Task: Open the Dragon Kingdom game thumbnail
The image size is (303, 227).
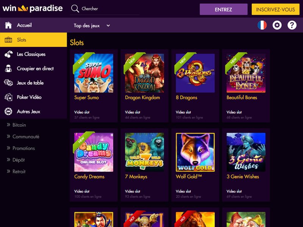Action: (x=144, y=73)
